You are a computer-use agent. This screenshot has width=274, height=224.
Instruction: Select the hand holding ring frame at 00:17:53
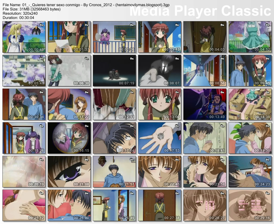(160, 138)
